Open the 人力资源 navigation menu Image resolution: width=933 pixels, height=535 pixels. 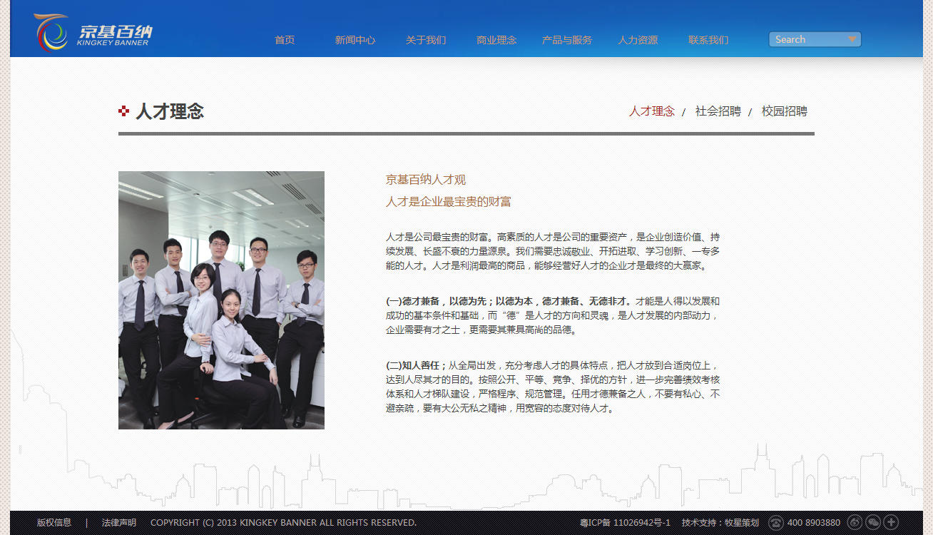pyautogui.click(x=638, y=40)
